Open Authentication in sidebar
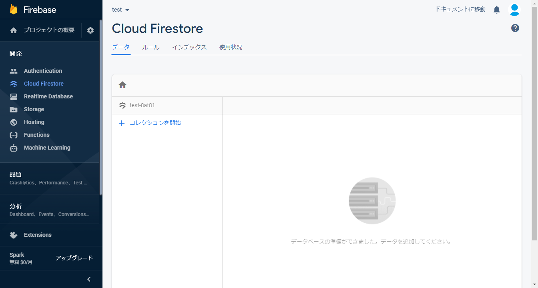Viewport: 538px width, 288px height. coord(43,71)
